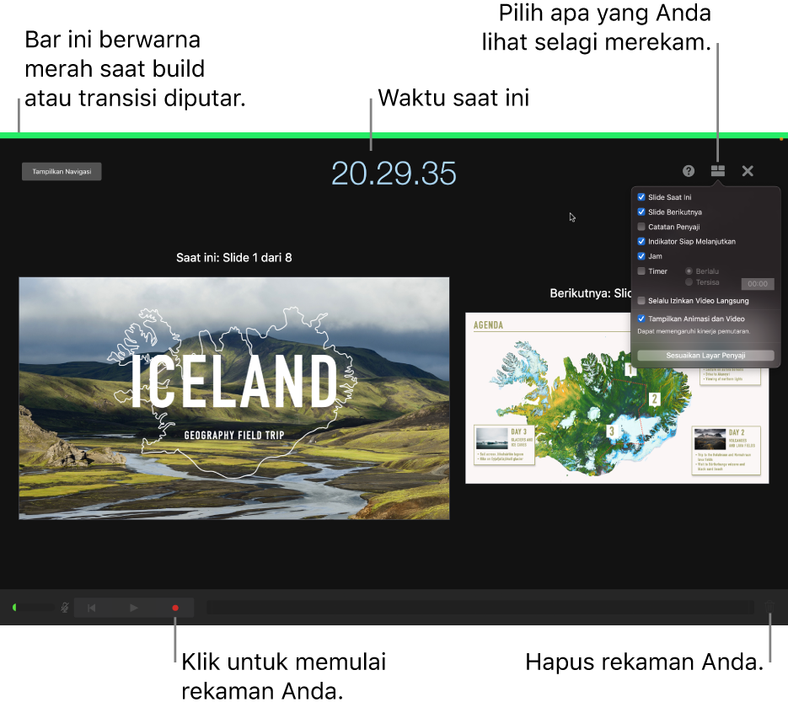Unmute the microphone icon
Screen dimensions: 788x713
point(64,608)
